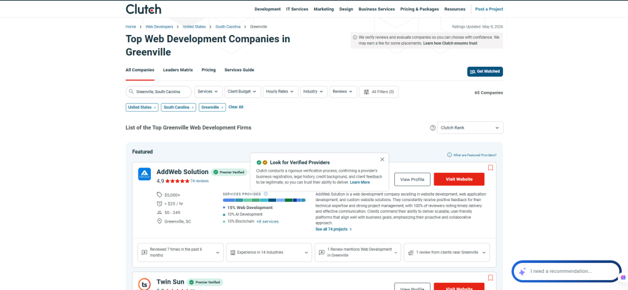This screenshot has width=628, height=290.
Task: Open the Marketing menu
Action: pyautogui.click(x=324, y=9)
